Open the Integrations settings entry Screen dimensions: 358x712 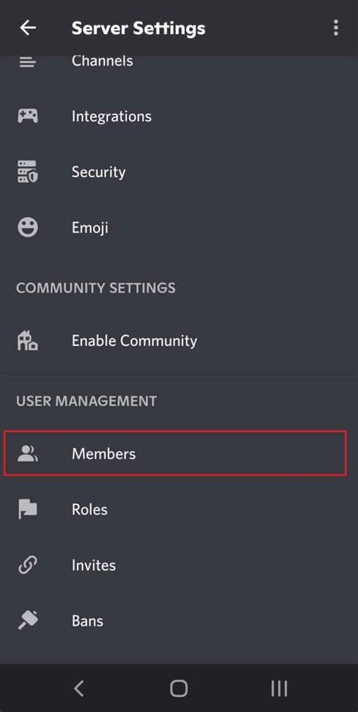click(x=179, y=117)
